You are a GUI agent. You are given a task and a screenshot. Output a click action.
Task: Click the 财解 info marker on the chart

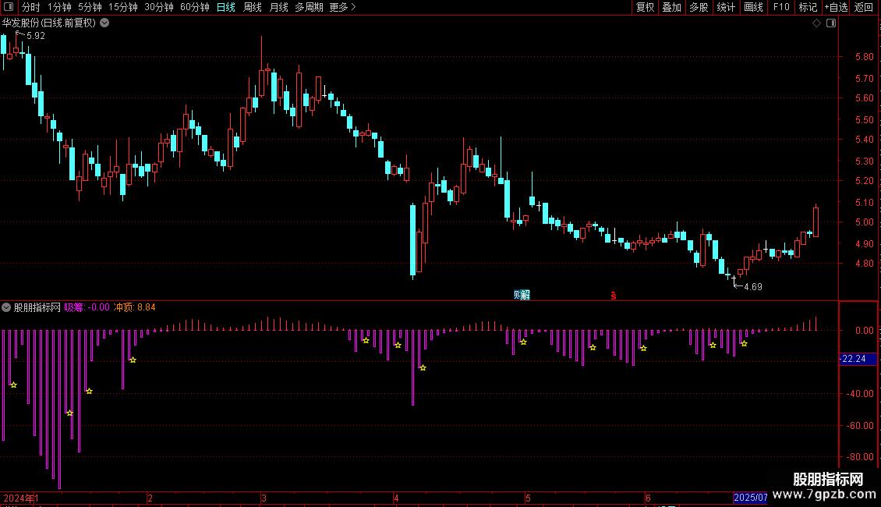(522, 295)
